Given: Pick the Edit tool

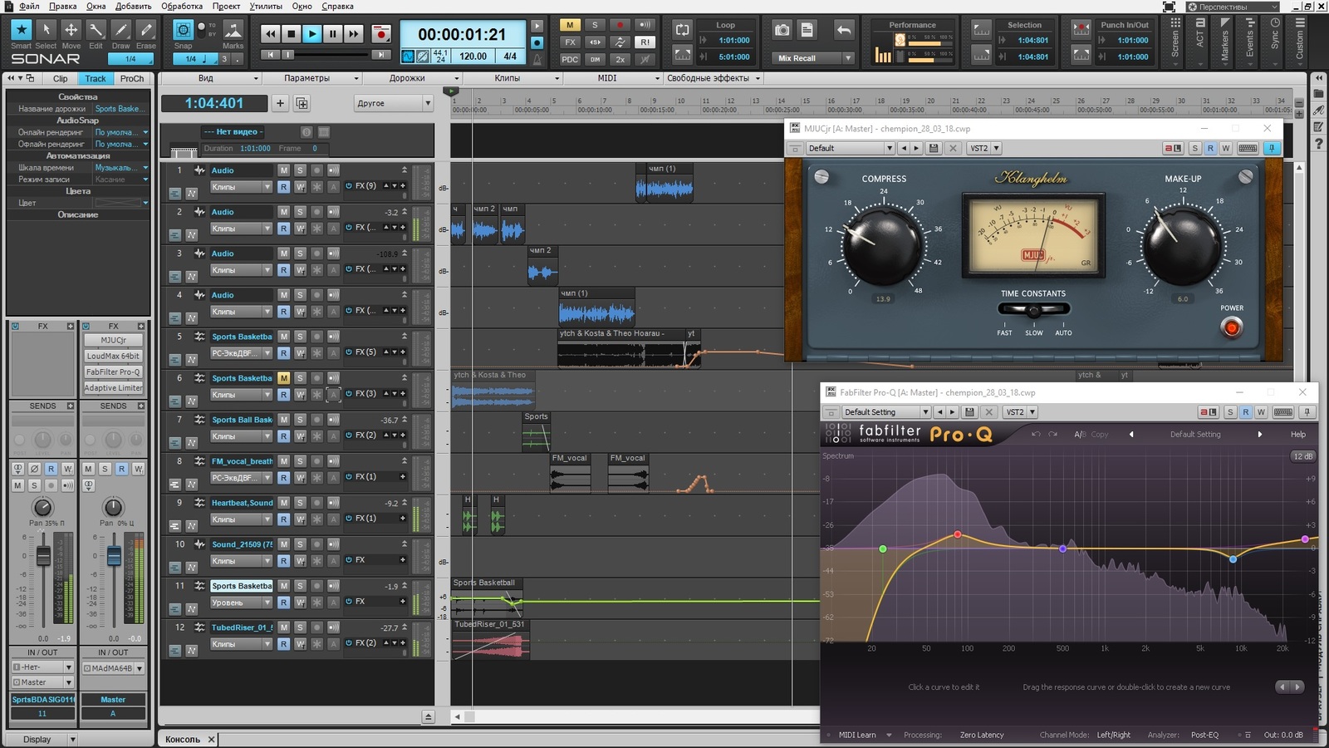Looking at the screenshot, I should pos(96,29).
